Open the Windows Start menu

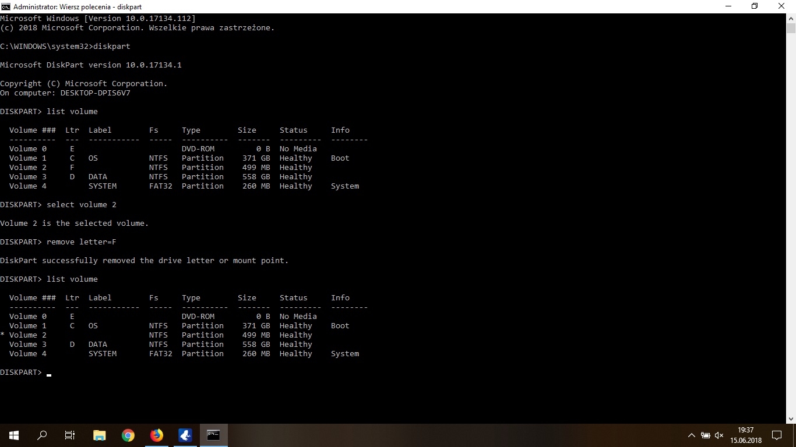(x=14, y=435)
